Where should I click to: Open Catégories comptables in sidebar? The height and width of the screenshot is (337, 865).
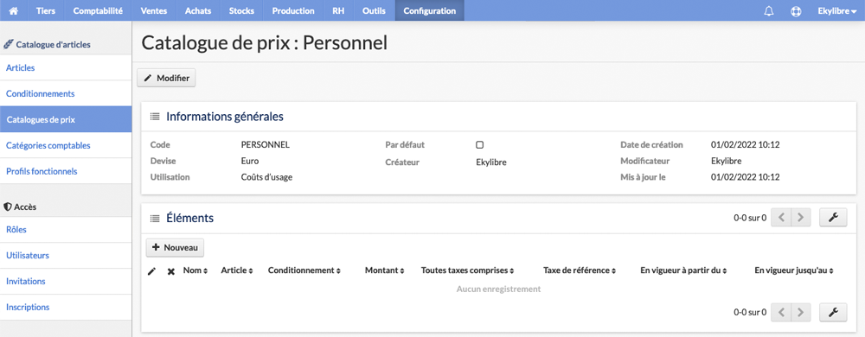pos(66,145)
